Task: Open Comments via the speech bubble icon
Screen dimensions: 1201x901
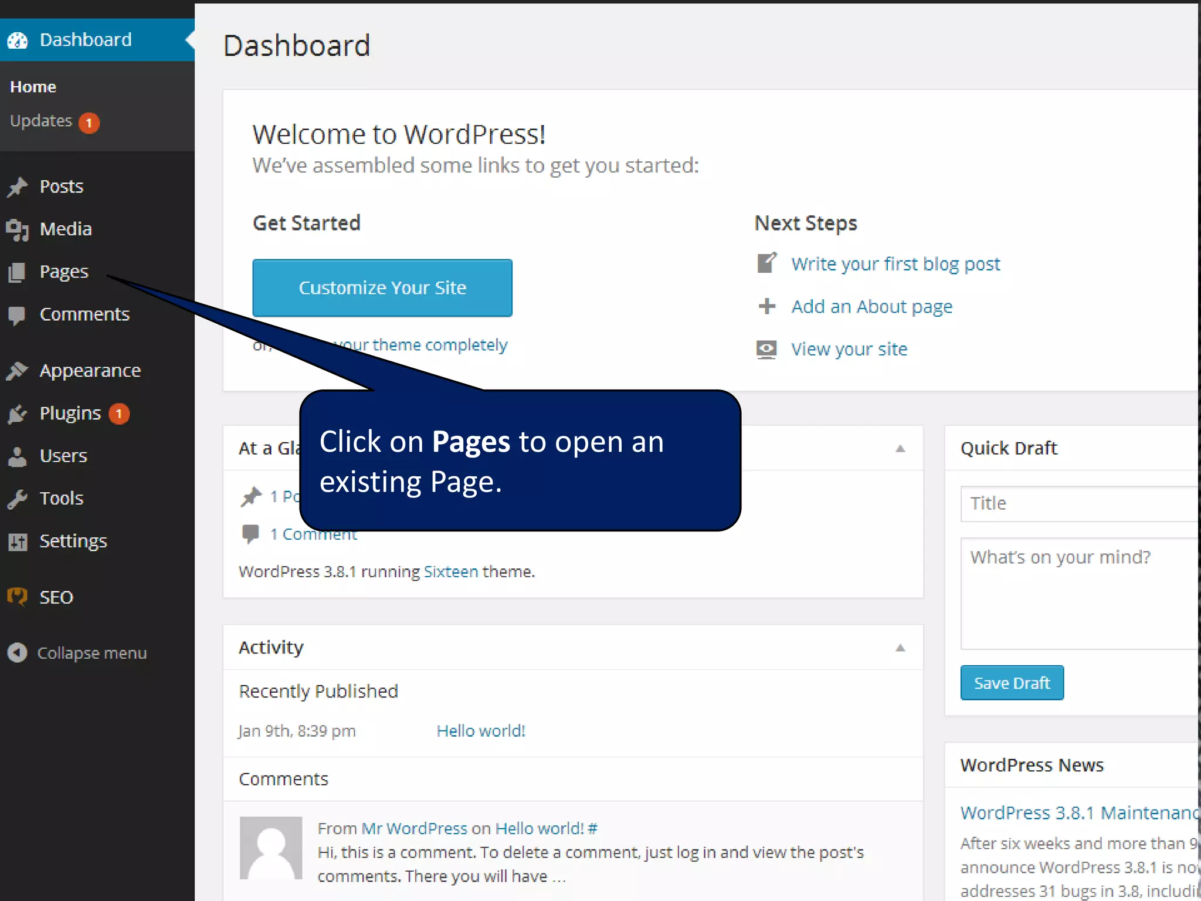Action: tap(18, 315)
